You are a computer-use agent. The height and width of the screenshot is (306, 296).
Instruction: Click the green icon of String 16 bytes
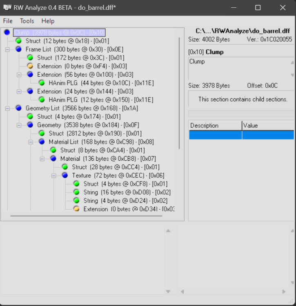76,192
